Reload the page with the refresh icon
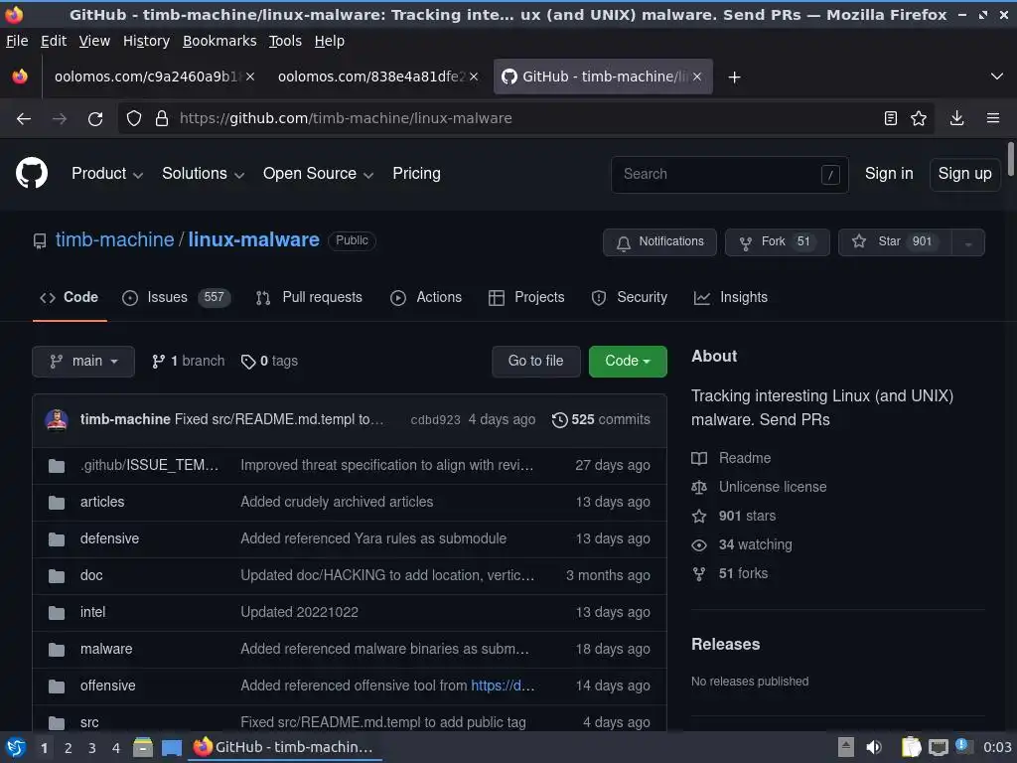 tap(95, 119)
